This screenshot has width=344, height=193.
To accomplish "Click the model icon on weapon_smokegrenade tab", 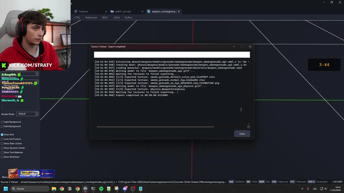I will coord(149,12).
